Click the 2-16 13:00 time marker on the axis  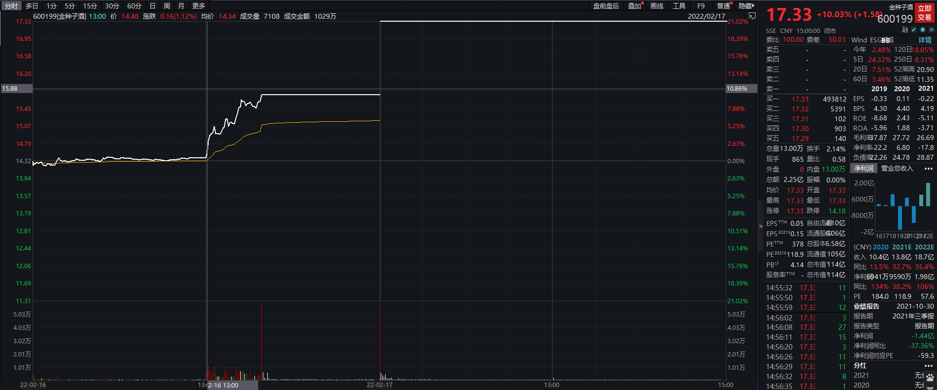(x=232, y=385)
